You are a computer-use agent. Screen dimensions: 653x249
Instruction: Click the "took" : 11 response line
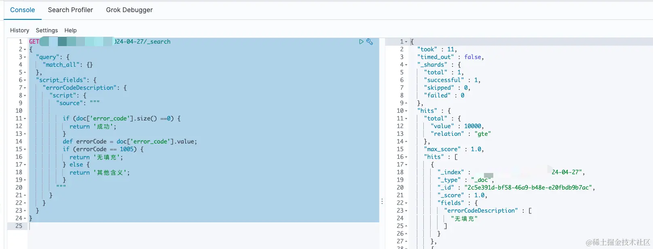pyautogui.click(x=437, y=49)
